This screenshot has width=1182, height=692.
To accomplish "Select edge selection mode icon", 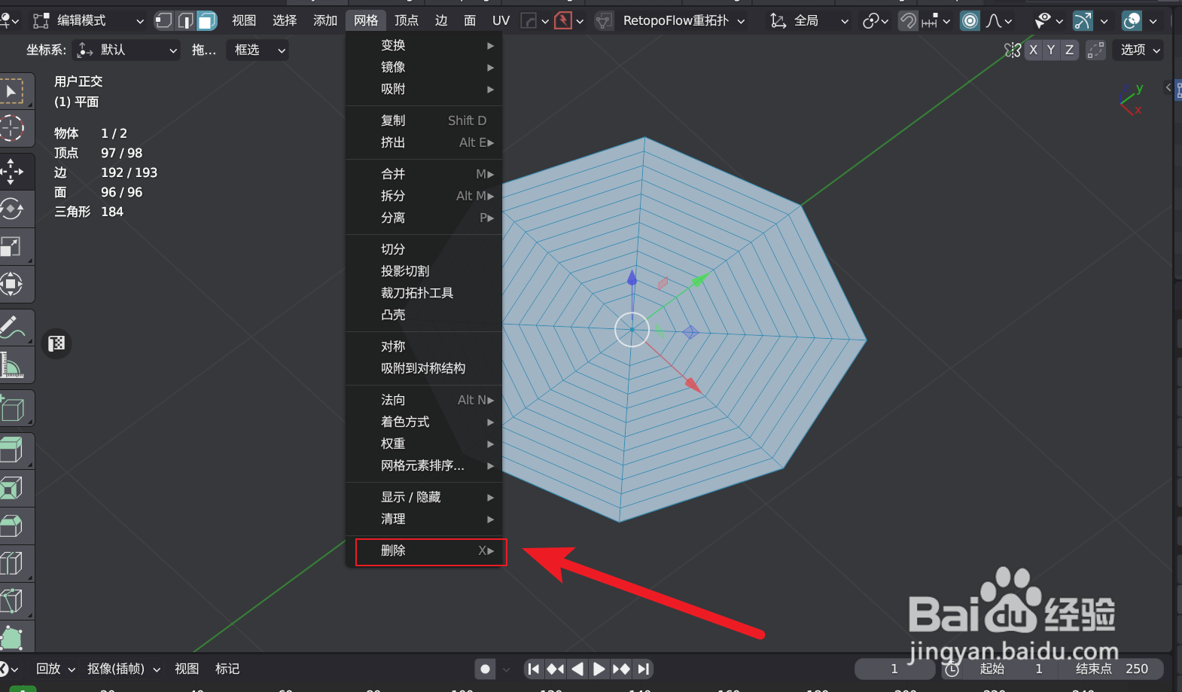I will point(185,20).
